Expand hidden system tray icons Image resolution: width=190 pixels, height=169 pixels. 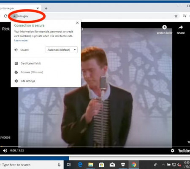point(163,164)
